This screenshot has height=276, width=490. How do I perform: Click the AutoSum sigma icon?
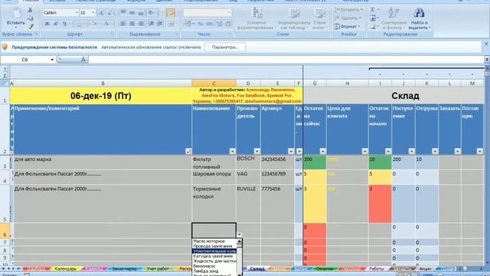tap(373, 10)
